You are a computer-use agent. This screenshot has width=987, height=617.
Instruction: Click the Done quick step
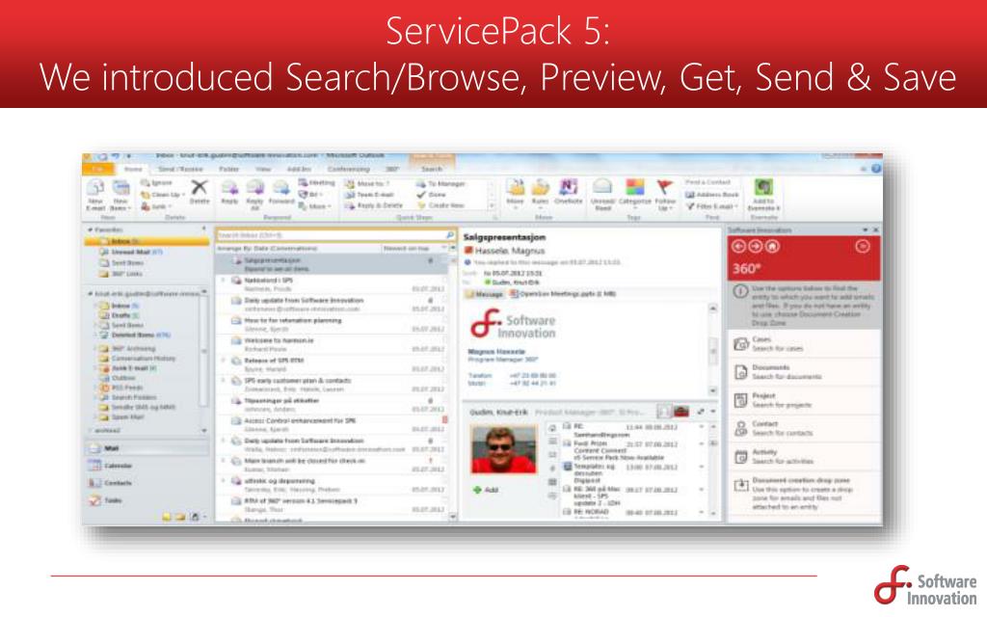[431, 195]
